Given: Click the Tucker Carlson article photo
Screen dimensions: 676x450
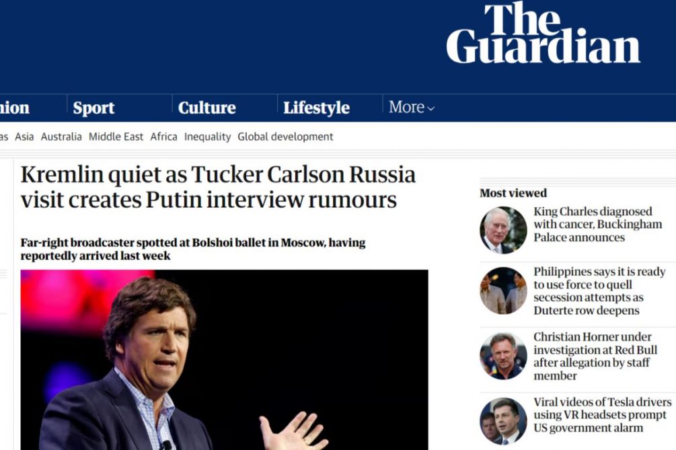Looking at the screenshot, I should click(x=224, y=359).
